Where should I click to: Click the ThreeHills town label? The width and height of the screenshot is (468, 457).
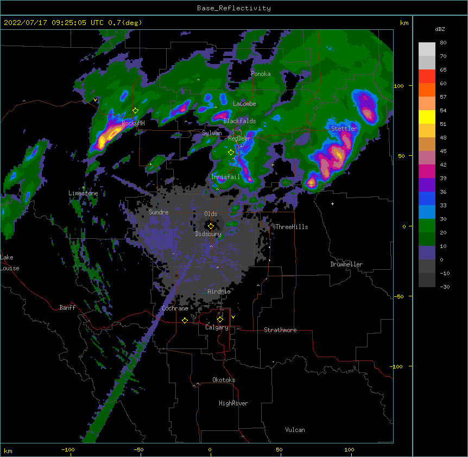292,227
